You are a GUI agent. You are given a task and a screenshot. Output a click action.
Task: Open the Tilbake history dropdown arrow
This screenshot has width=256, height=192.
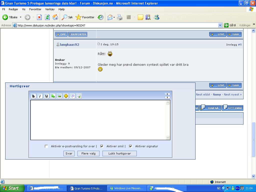click(x=20, y=17)
